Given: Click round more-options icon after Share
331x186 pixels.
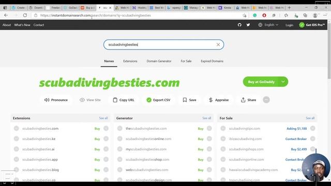Looking at the screenshot, I should 266,100.
